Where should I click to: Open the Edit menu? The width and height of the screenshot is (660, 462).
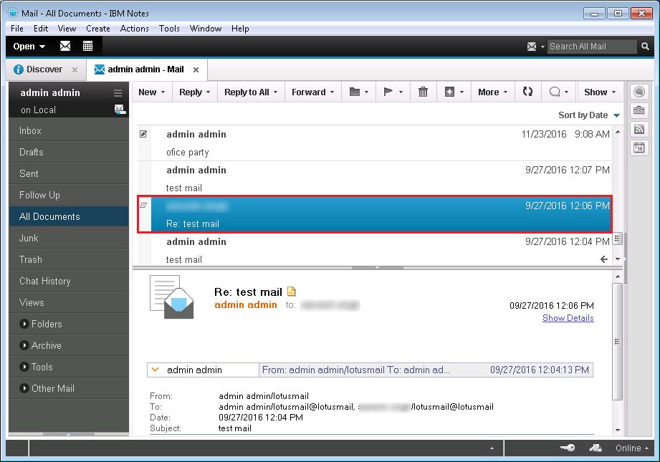pos(41,29)
